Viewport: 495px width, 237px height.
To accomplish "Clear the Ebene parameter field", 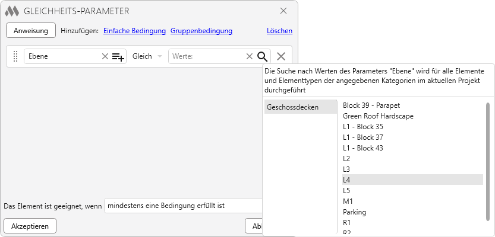I will [x=105, y=56].
